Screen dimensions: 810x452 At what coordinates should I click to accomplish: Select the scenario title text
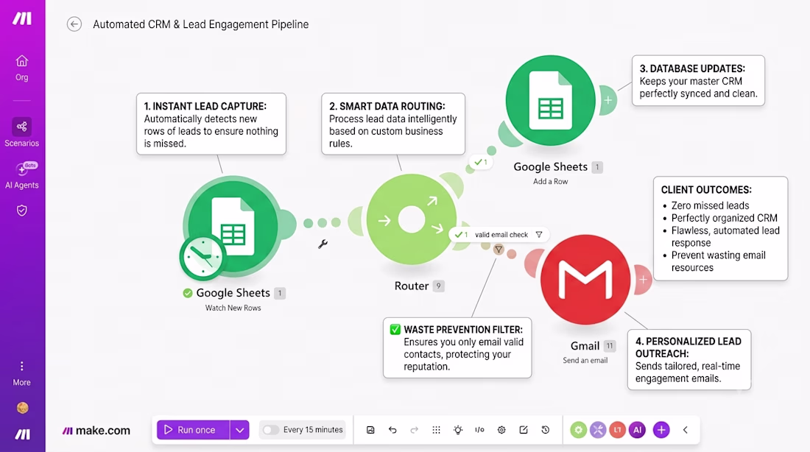point(200,24)
